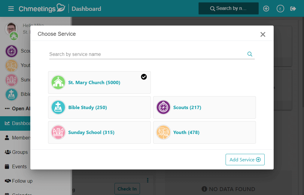This screenshot has width=304, height=195.
Task: Select St. Mary Church (5000) service
Action: click(99, 82)
